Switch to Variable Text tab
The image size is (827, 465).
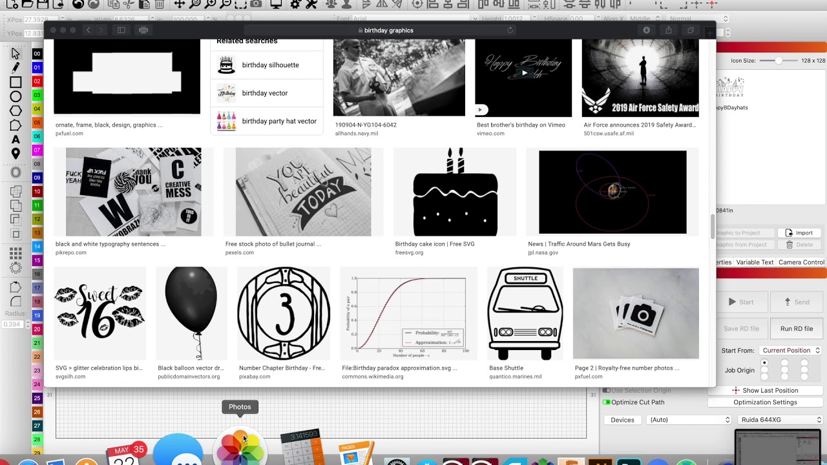(x=755, y=262)
